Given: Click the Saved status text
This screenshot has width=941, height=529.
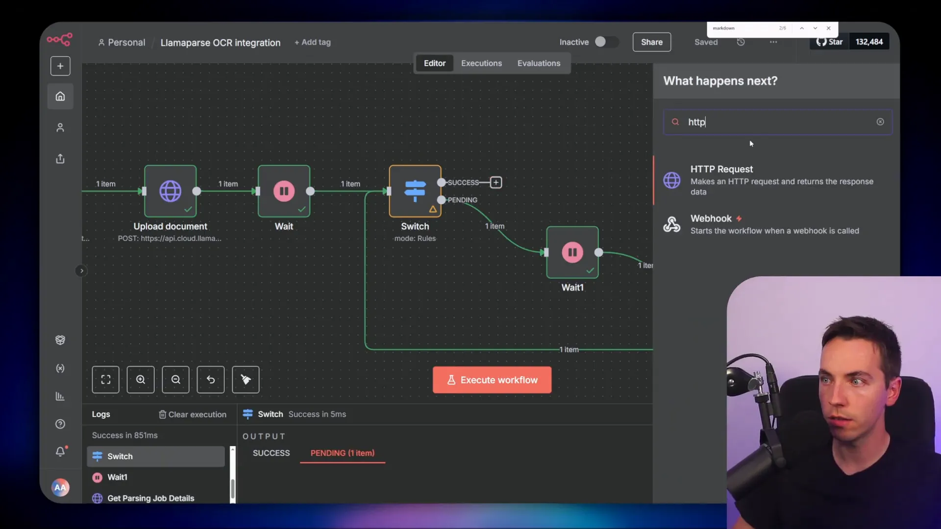Looking at the screenshot, I should coord(706,42).
